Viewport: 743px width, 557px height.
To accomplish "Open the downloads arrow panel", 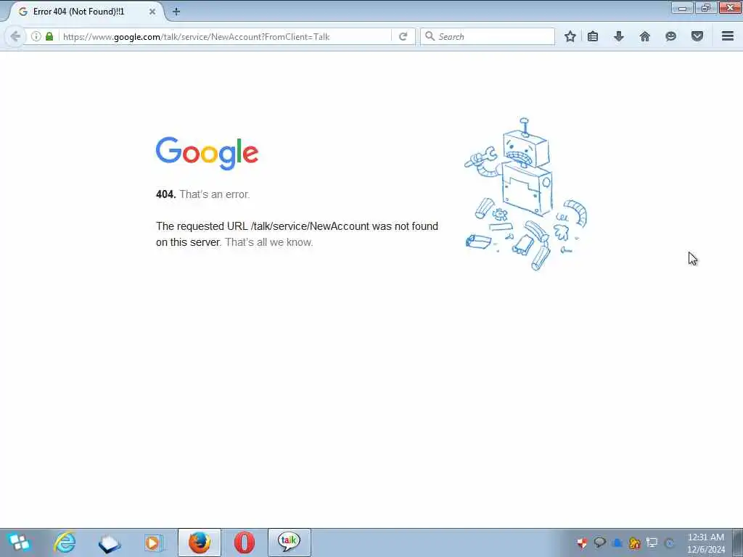I will tap(619, 36).
